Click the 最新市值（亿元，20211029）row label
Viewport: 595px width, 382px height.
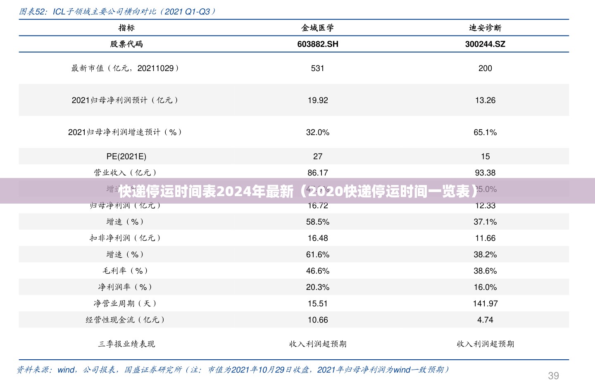126,68
